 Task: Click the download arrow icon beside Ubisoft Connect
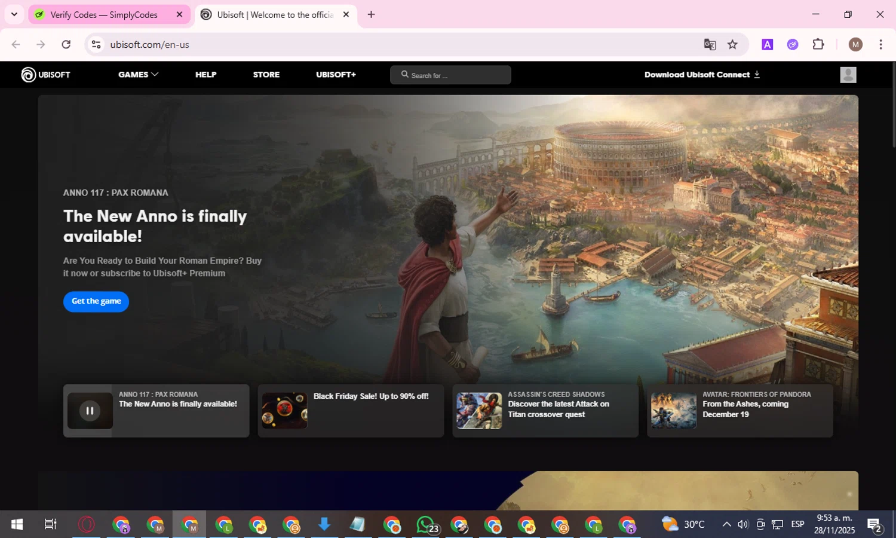tap(757, 75)
